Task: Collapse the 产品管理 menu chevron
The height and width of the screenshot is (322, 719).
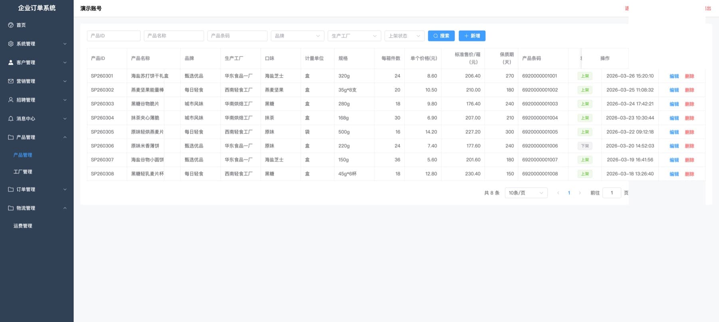Action: pos(65,137)
